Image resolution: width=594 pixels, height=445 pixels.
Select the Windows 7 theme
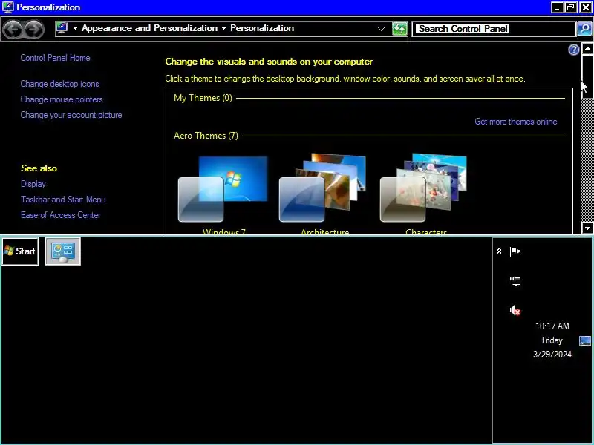tap(223, 194)
